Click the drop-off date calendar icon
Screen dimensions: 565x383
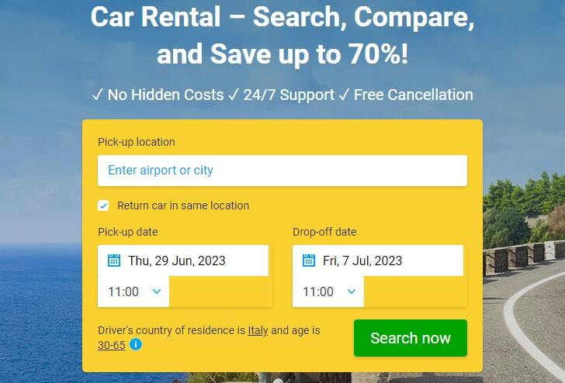coord(309,260)
